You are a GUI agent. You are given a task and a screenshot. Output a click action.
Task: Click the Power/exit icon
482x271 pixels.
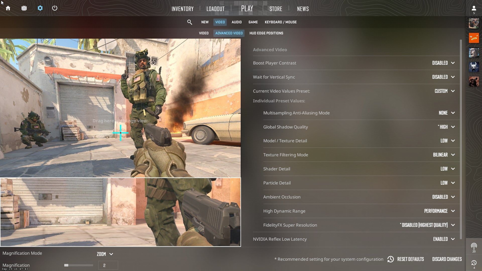pyautogui.click(x=55, y=8)
